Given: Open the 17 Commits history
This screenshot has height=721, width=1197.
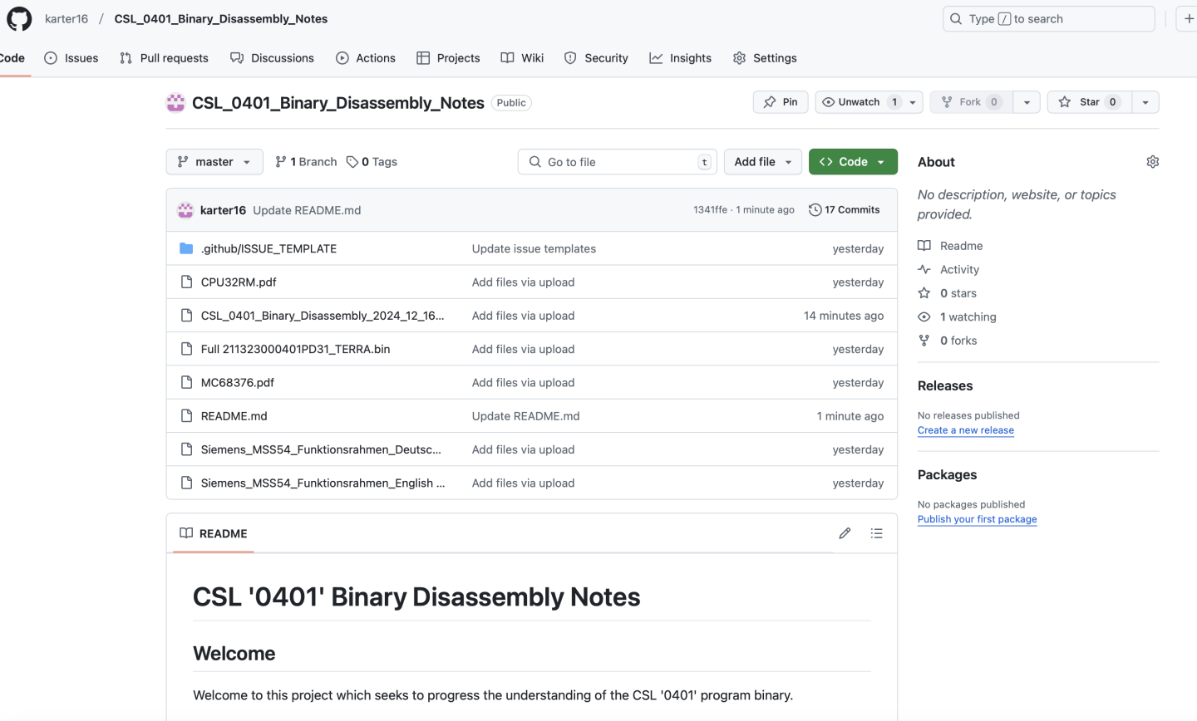Looking at the screenshot, I should 844,210.
